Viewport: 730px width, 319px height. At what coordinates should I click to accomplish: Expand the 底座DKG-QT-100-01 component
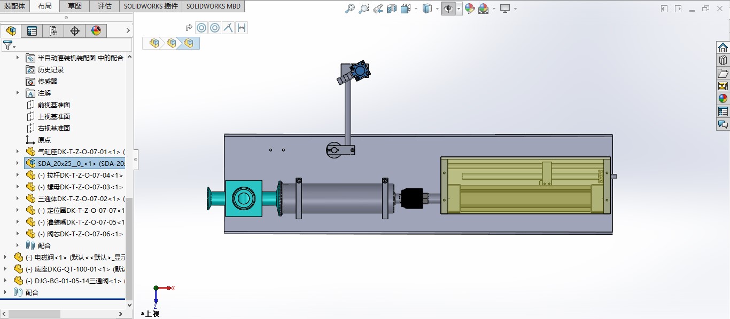6,269
